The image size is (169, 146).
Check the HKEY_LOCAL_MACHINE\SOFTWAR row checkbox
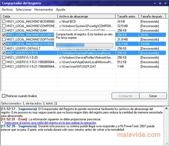tap(4, 40)
